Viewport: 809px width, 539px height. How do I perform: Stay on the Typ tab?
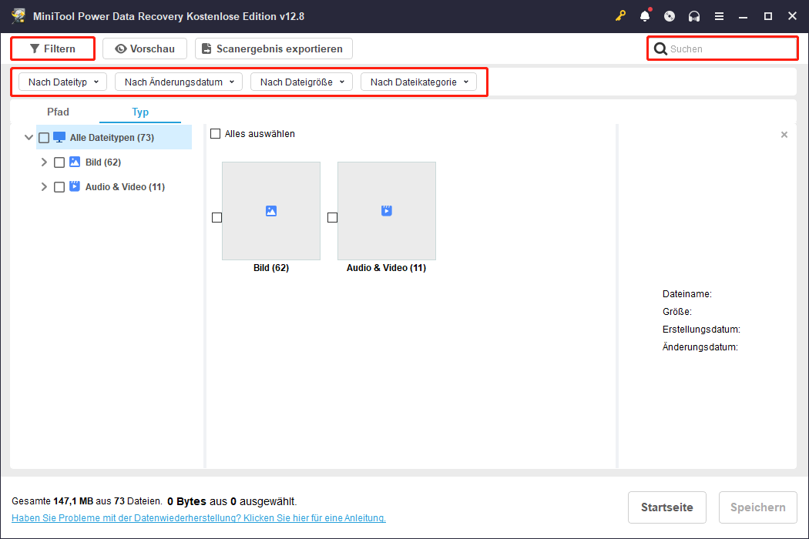[x=140, y=112]
